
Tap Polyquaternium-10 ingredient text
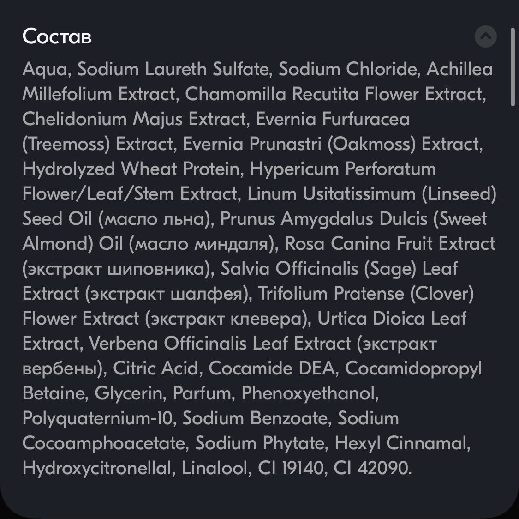tap(98, 418)
